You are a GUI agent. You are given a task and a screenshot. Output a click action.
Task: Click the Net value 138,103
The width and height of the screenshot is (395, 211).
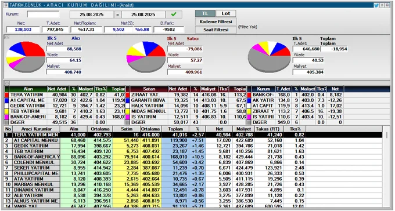coord(23,30)
